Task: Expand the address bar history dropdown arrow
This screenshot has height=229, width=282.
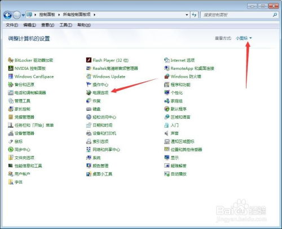Action: pyautogui.click(x=187, y=15)
